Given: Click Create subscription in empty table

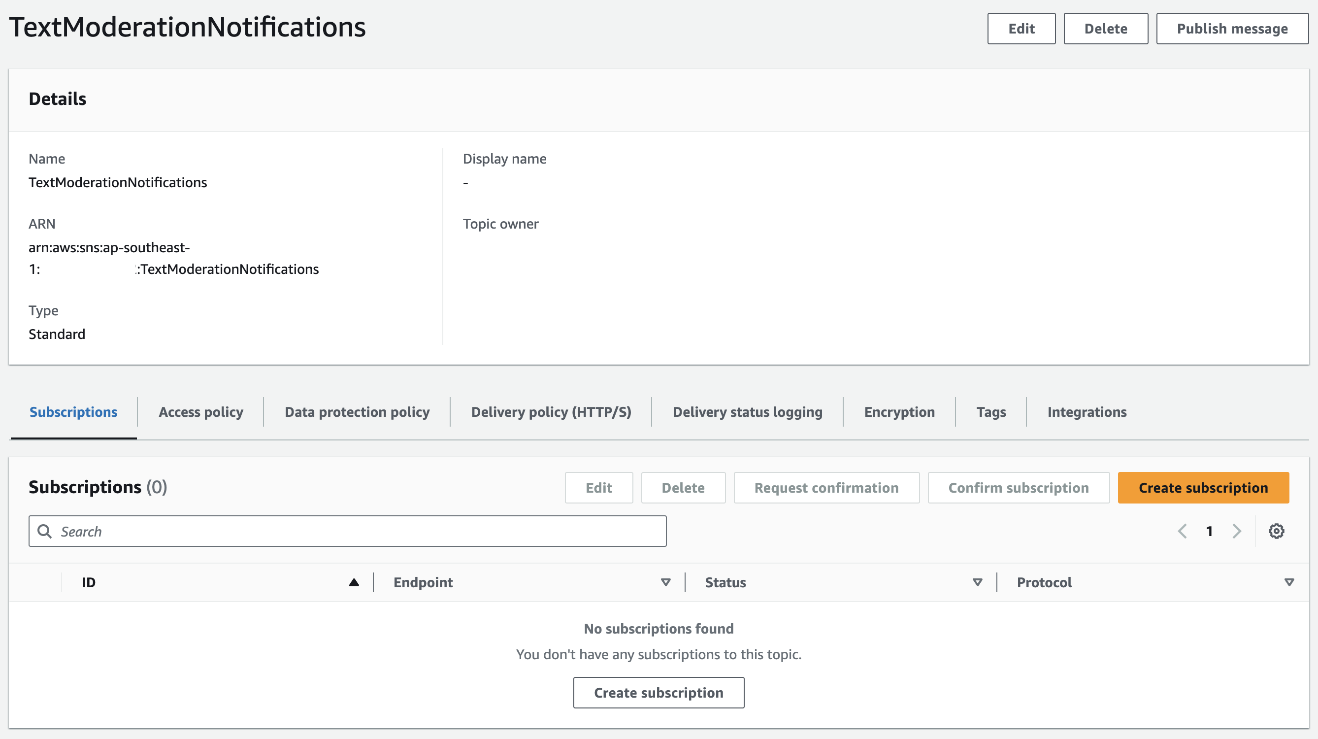Looking at the screenshot, I should pyautogui.click(x=659, y=693).
